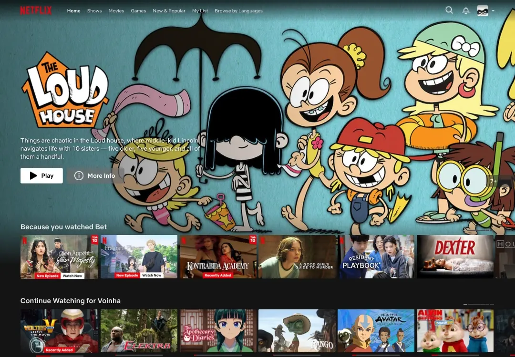Open New & Popular
The image size is (515, 357).
click(x=169, y=11)
